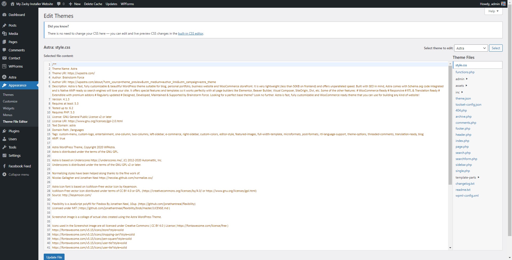Click the home icon beside My Zacky Installer Website

pyautogui.click(x=12, y=4)
